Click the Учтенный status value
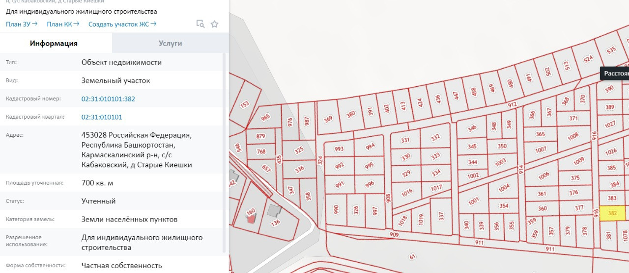This screenshot has width=629, height=273. point(99,201)
